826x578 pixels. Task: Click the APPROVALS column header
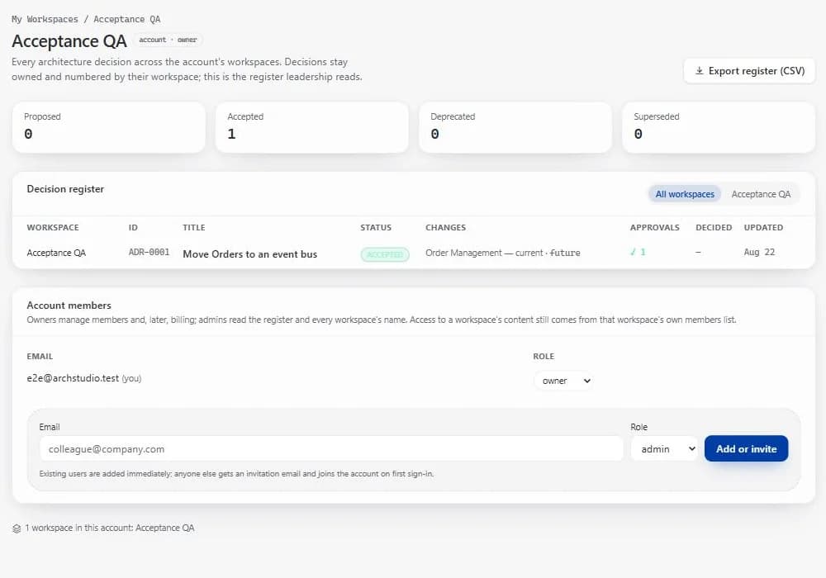[655, 227]
